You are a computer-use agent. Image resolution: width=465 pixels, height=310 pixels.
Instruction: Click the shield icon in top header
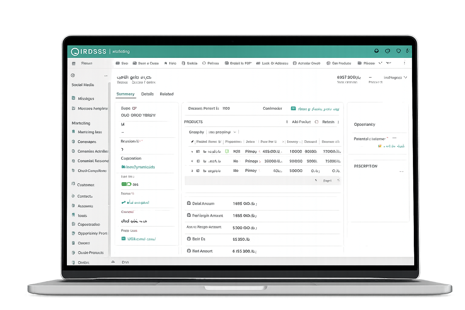click(x=398, y=51)
